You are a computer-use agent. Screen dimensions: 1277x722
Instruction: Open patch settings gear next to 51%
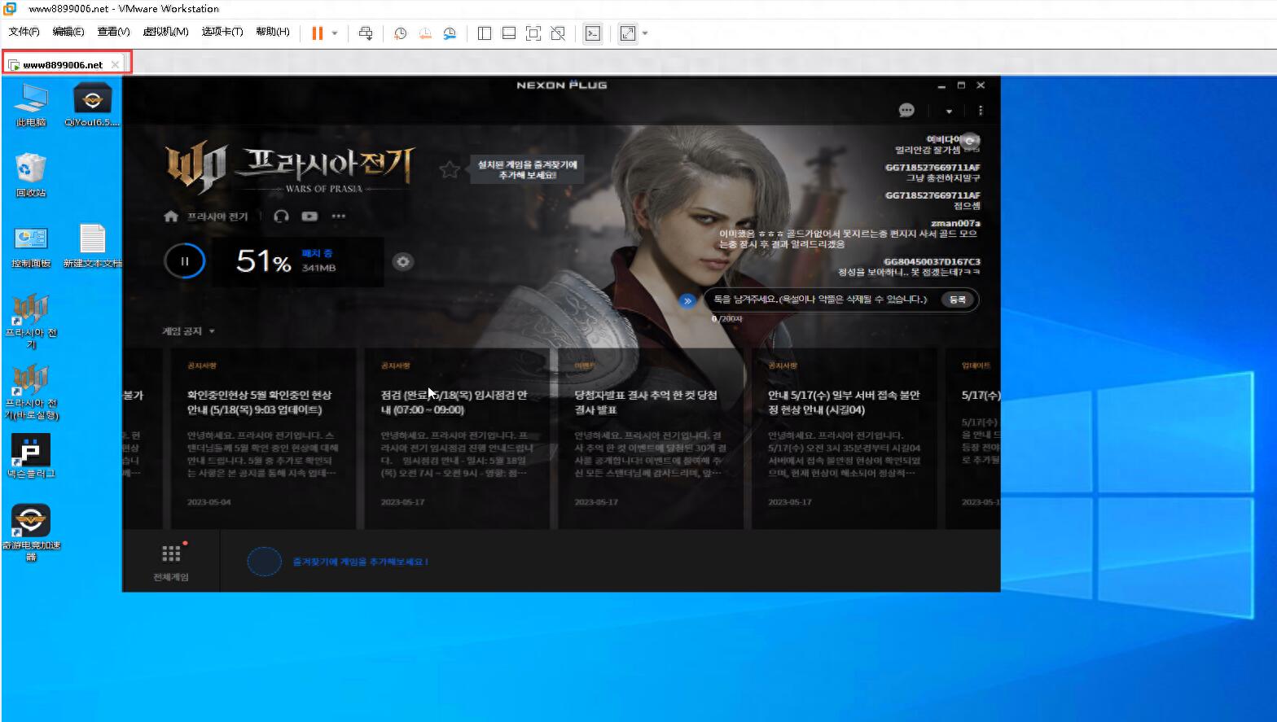point(402,261)
